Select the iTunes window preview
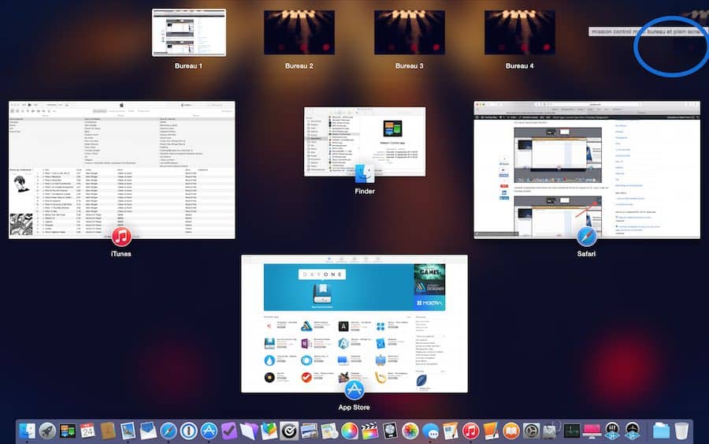709x444 pixels. tap(121, 170)
